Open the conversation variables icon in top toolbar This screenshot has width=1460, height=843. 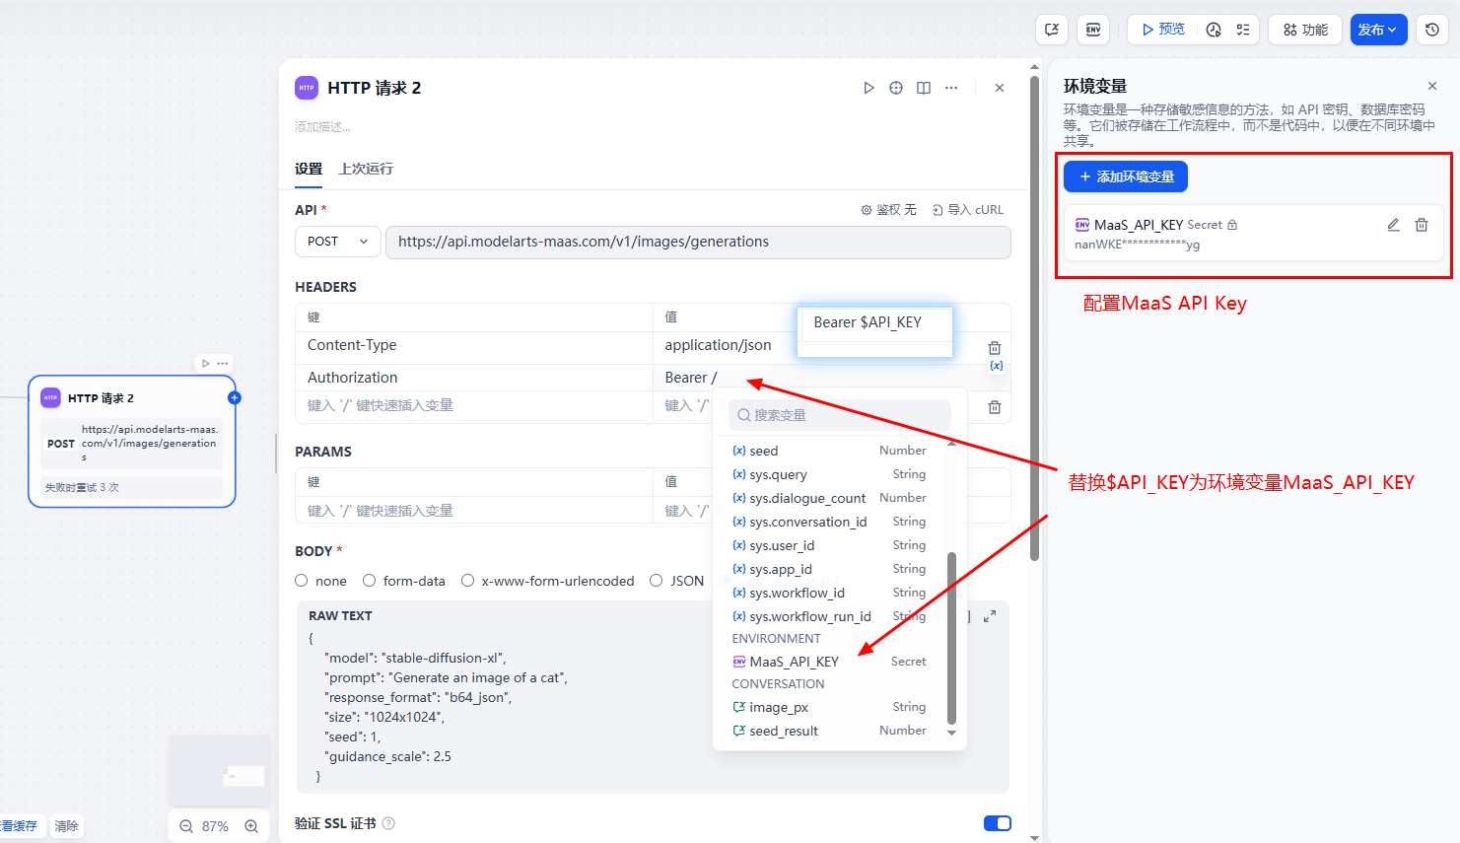click(1052, 30)
